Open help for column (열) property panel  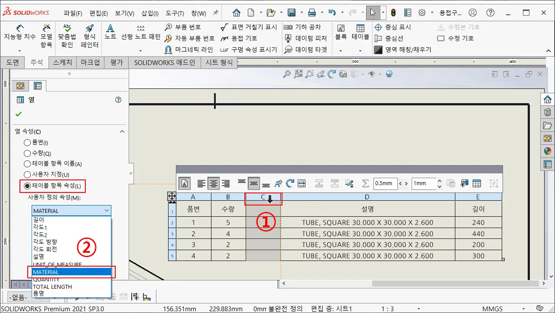(118, 100)
